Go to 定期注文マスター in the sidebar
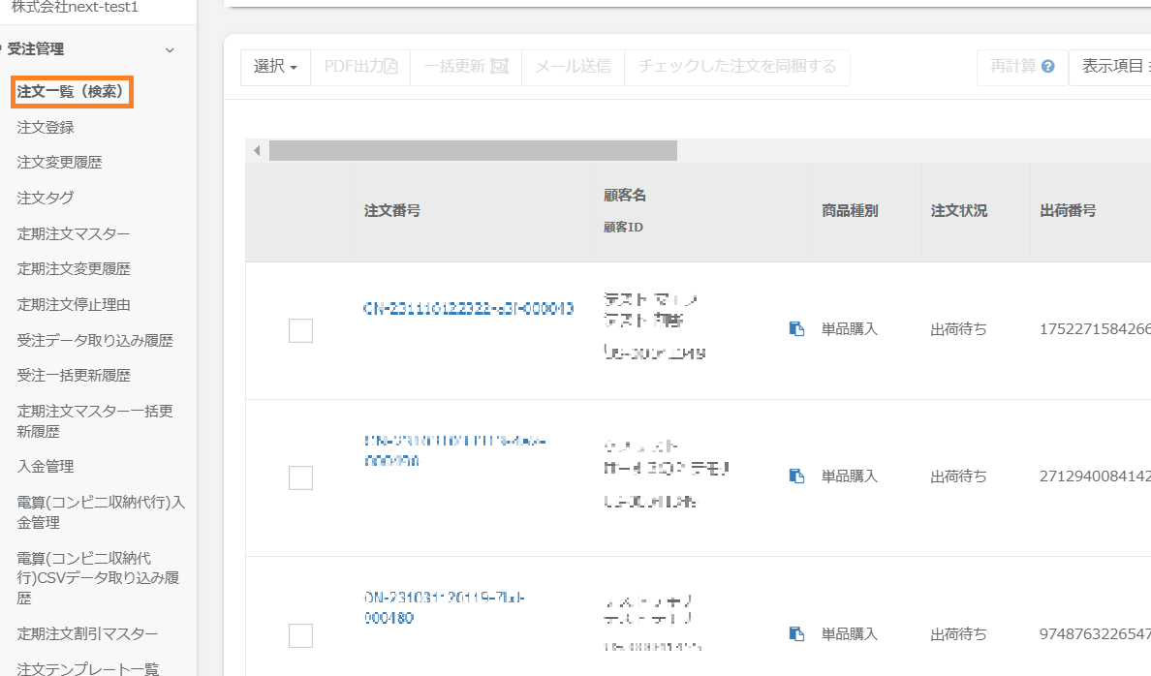 (x=74, y=233)
